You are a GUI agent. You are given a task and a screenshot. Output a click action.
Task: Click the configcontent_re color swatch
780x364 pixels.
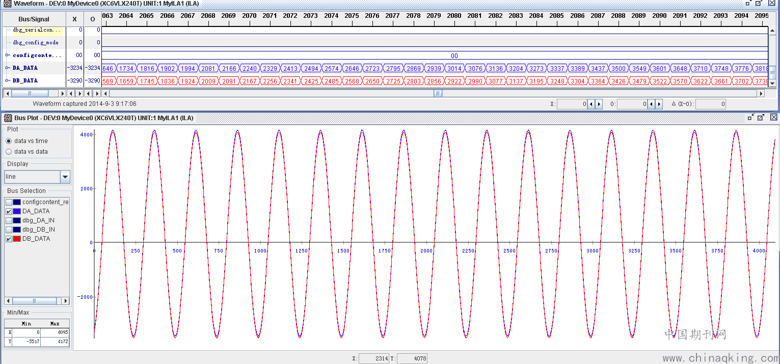(x=17, y=202)
